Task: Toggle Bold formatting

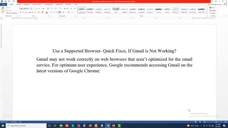Action: [20, 12]
